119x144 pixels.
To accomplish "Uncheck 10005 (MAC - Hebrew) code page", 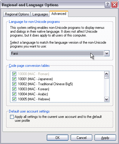I will (x=14, y=99).
